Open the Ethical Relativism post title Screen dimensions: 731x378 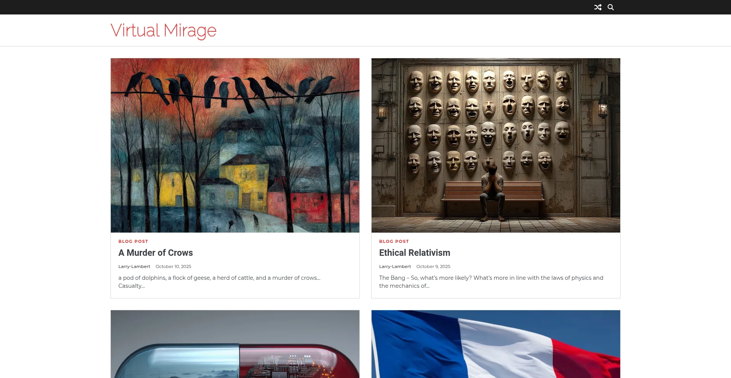[415, 253]
